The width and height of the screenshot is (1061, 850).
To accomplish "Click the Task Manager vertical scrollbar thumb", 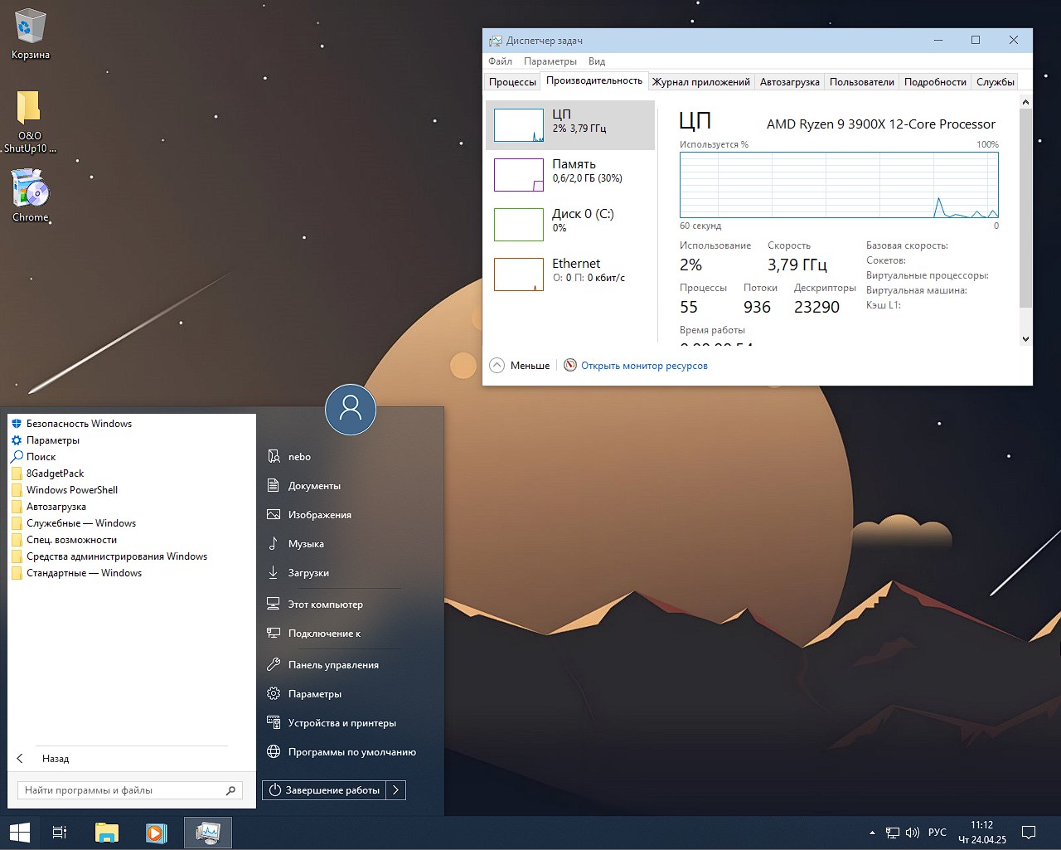I will [x=1025, y=207].
